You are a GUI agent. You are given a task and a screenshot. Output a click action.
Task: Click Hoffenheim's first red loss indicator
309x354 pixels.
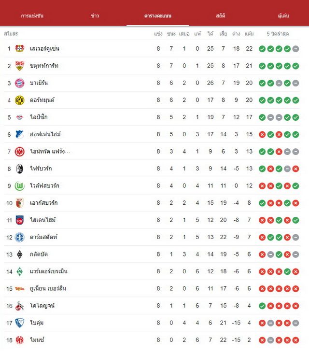[x=262, y=135]
